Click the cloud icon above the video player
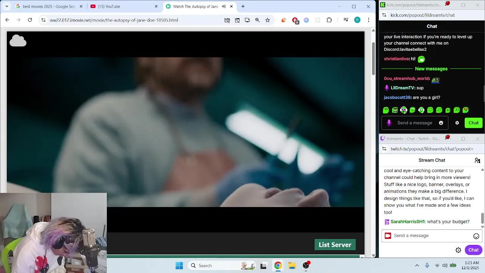 18,41
